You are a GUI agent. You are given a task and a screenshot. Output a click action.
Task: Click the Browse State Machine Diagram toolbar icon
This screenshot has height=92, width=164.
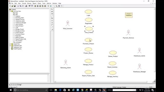43,6
